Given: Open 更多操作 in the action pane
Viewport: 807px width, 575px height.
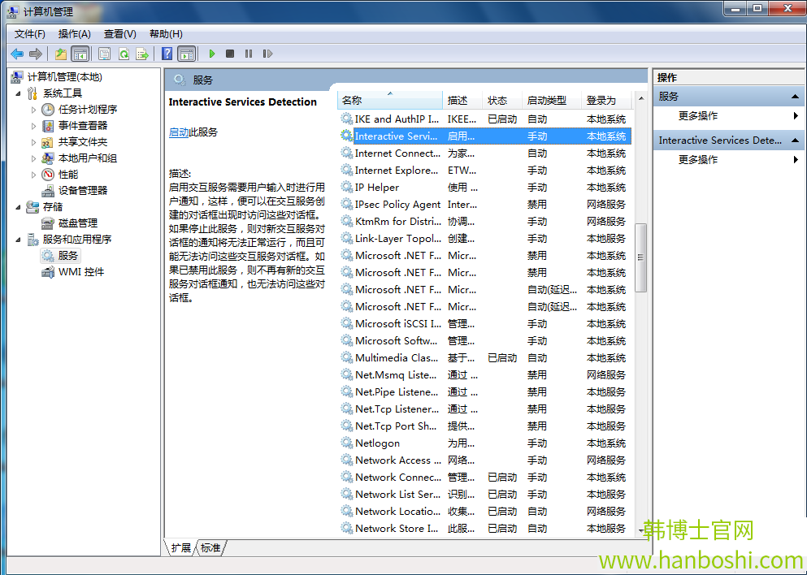Looking at the screenshot, I should [x=696, y=115].
